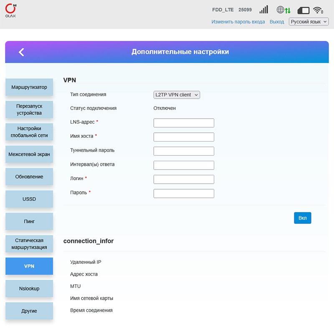Open Статическая маршрутизация page
Viewport: 334px width, 334px height.
click(29, 244)
